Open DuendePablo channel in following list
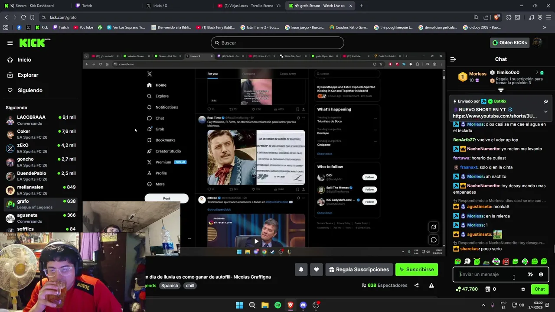 (x=41, y=176)
